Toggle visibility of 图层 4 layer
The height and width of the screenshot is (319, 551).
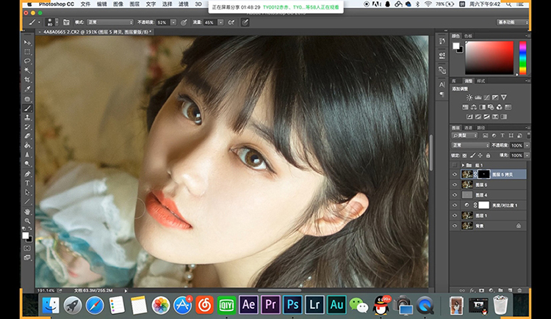(455, 195)
